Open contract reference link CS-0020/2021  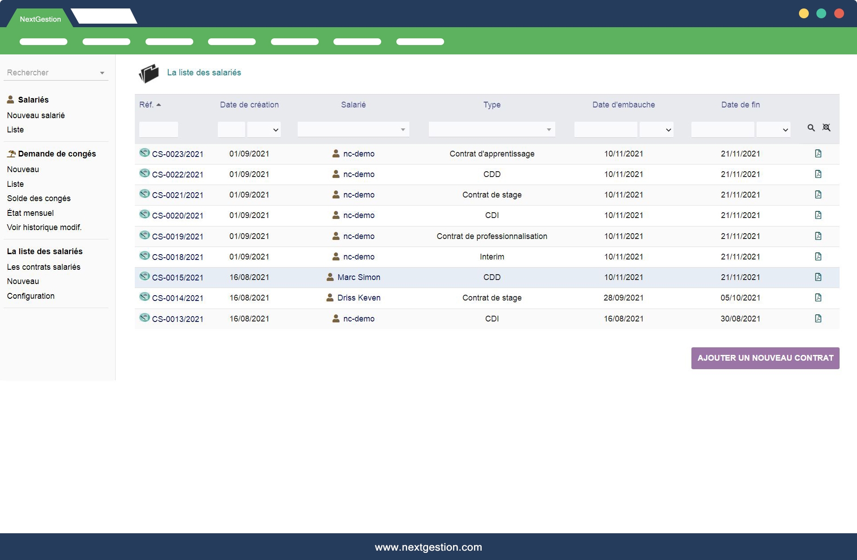tap(177, 216)
